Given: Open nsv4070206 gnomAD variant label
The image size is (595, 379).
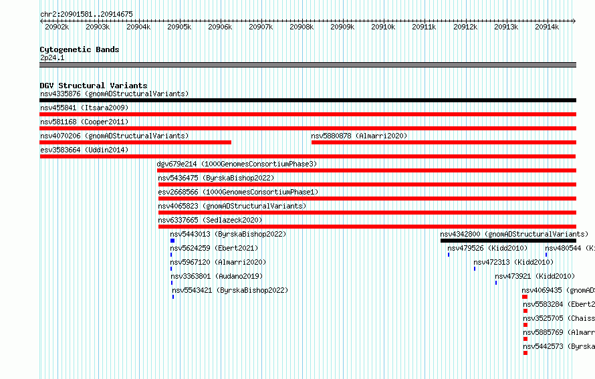Looking at the screenshot, I should 114,136.
